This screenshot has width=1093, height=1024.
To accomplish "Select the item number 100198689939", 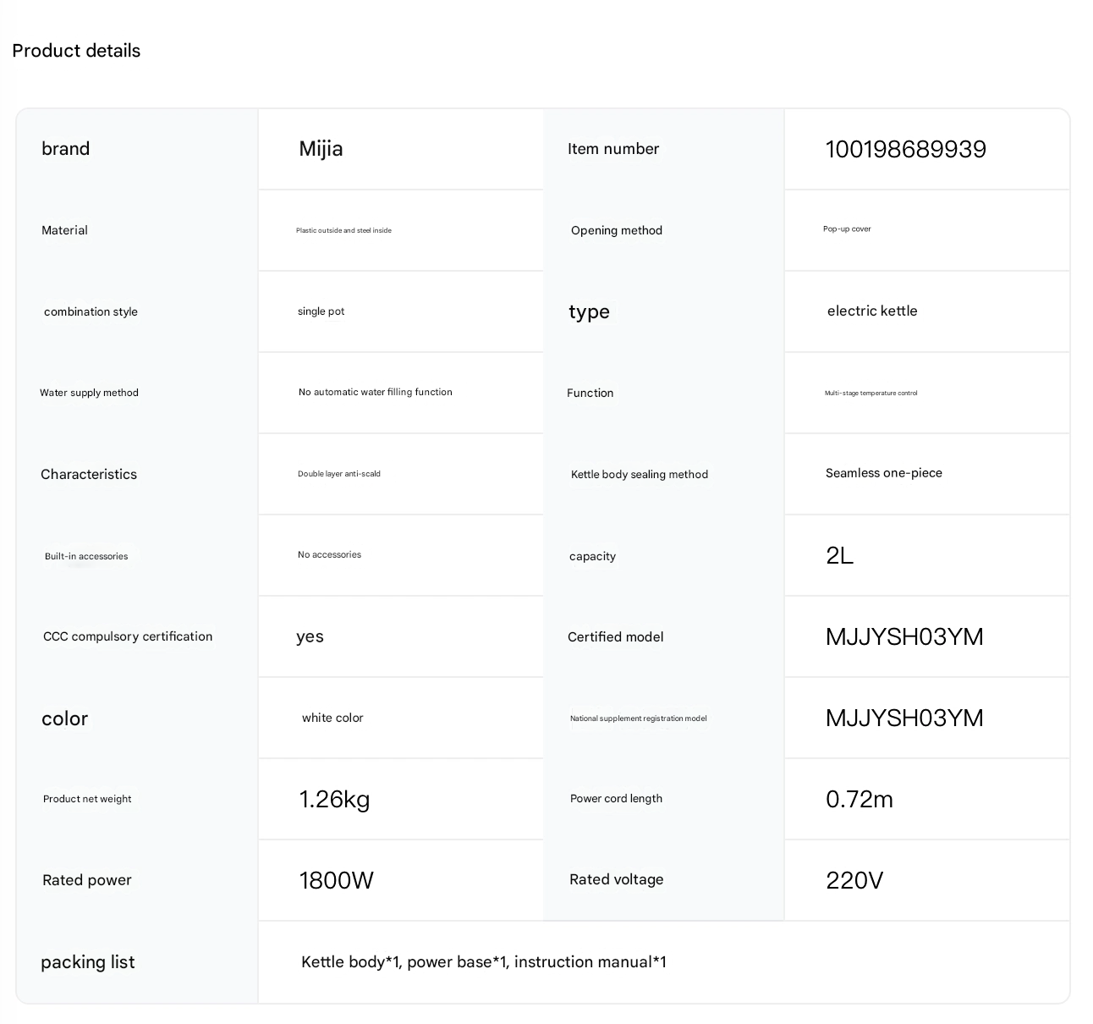I will (905, 150).
